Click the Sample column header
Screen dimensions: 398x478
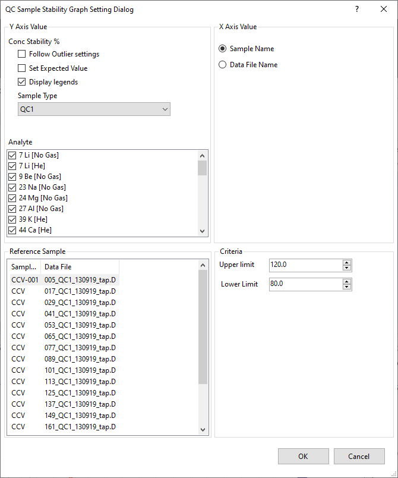pos(24,267)
